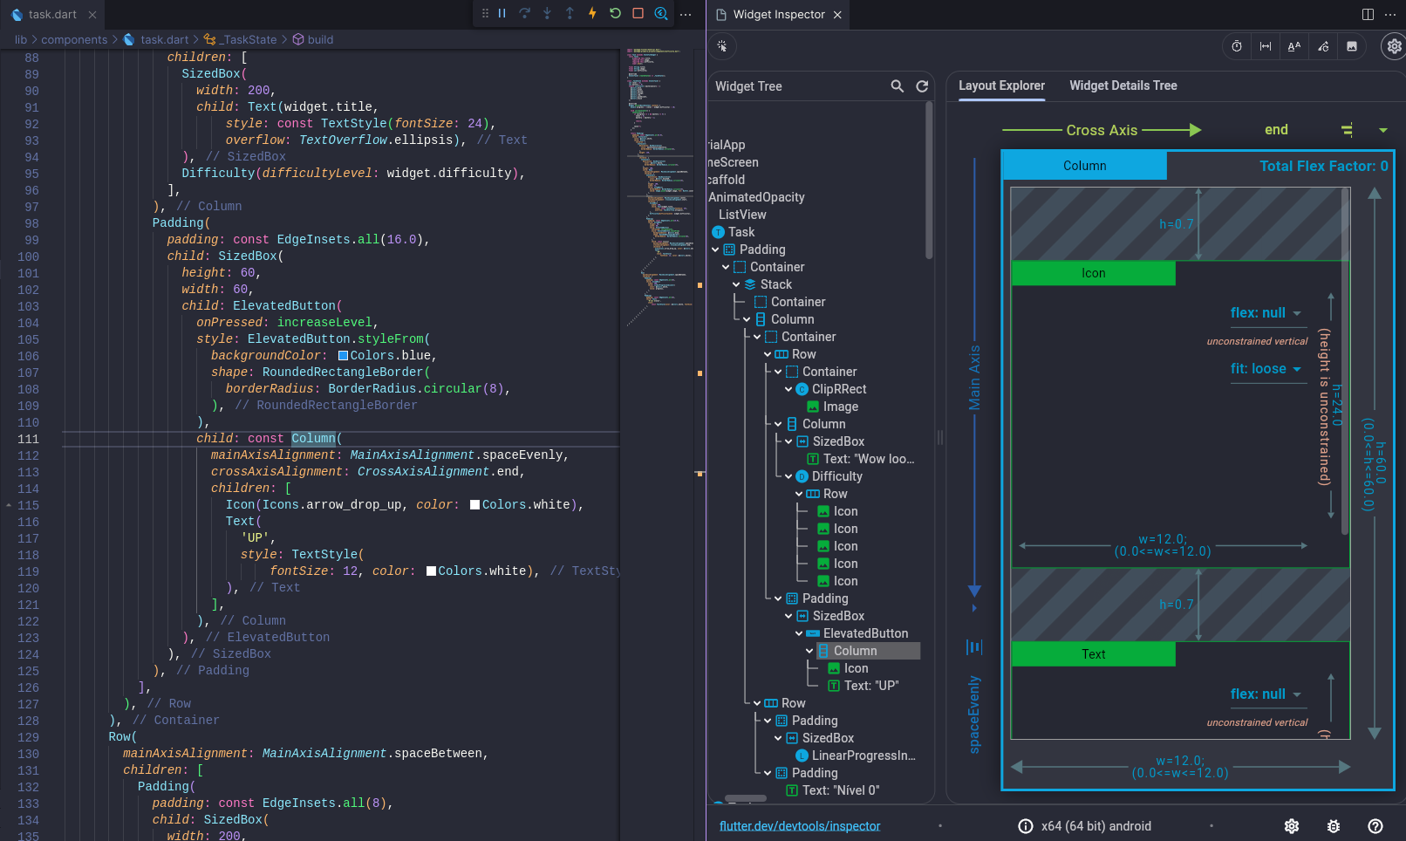Click the build breadcrumb

[320, 40]
